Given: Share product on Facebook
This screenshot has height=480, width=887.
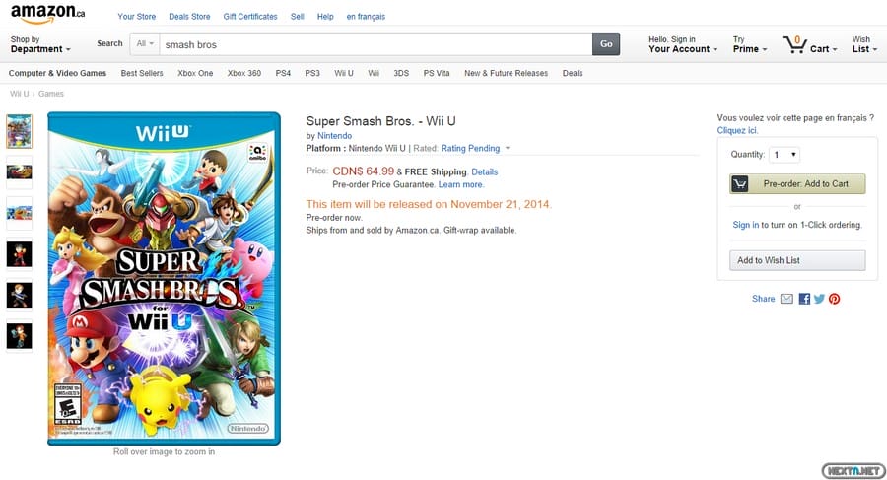Looking at the screenshot, I should pos(804,299).
